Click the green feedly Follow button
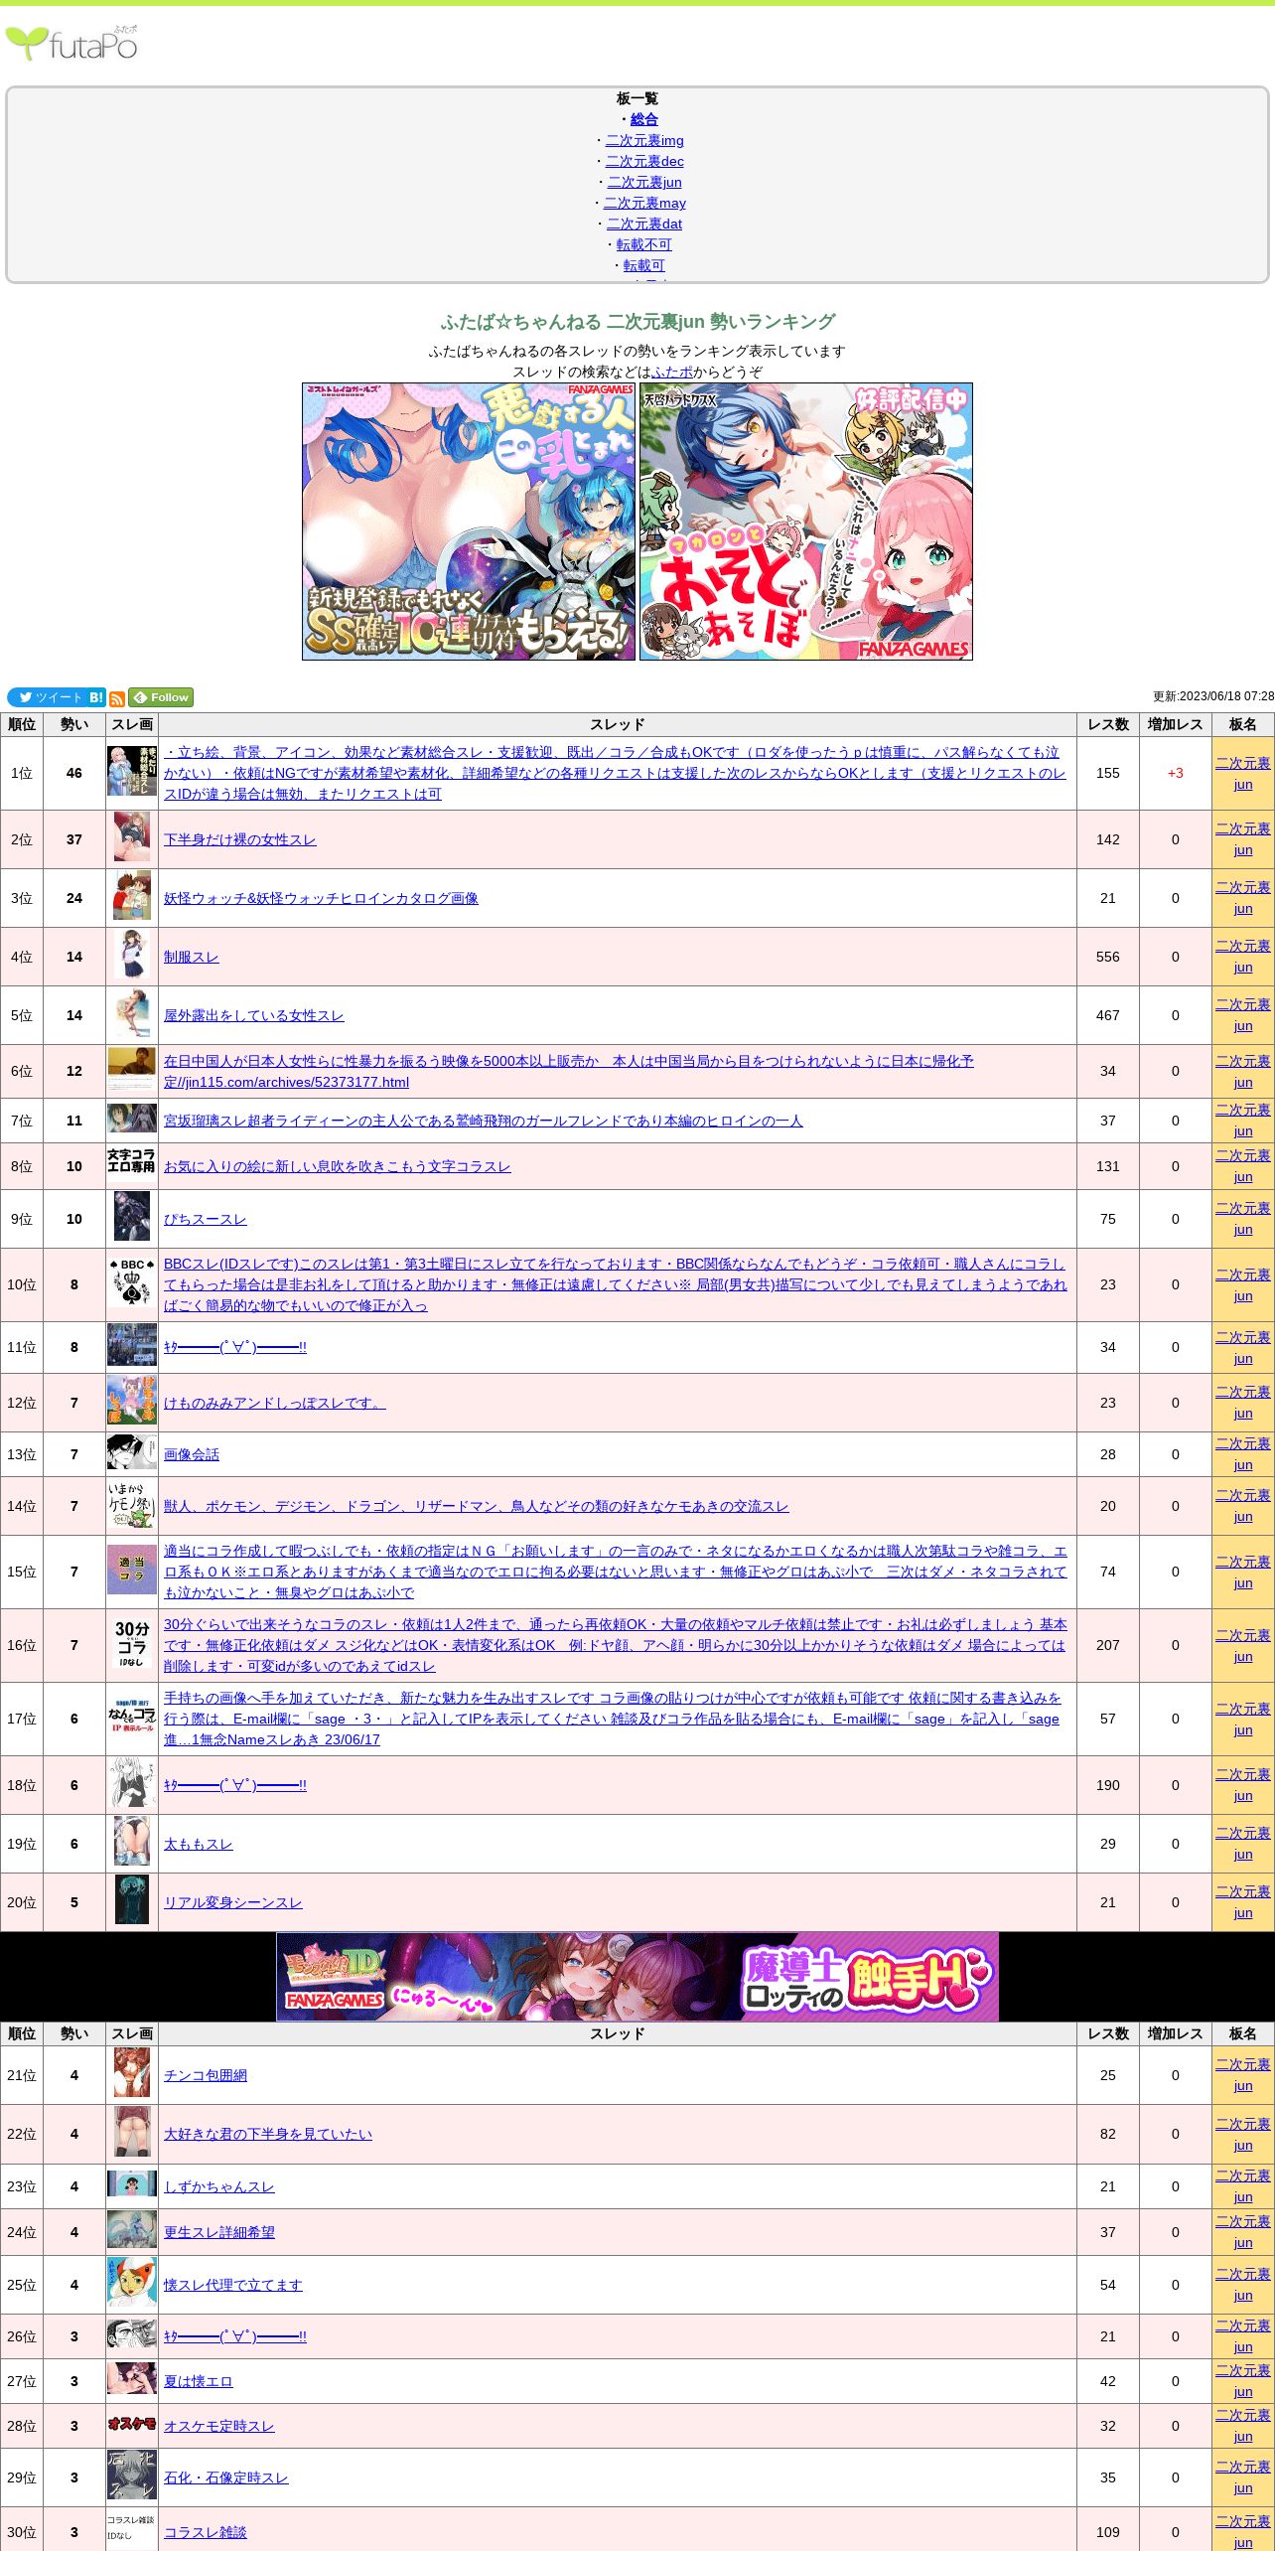This screenshot has height=2551, width=1275. pyautogui.click(x=161, y=697)
